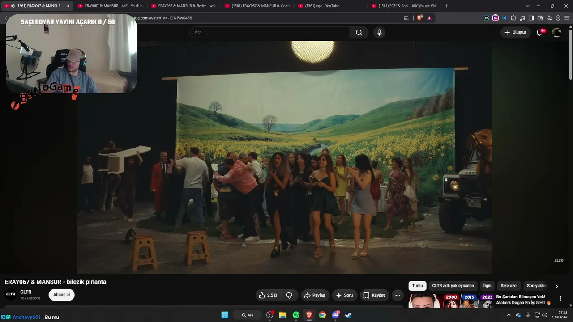Switch to the 'ERAY067 & MANSUR - sofi' tab
573x322 pixels.
pos(110,6)
